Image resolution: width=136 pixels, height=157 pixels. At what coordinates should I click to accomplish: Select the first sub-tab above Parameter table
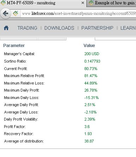pyautogui.click(x=18, y=39)
